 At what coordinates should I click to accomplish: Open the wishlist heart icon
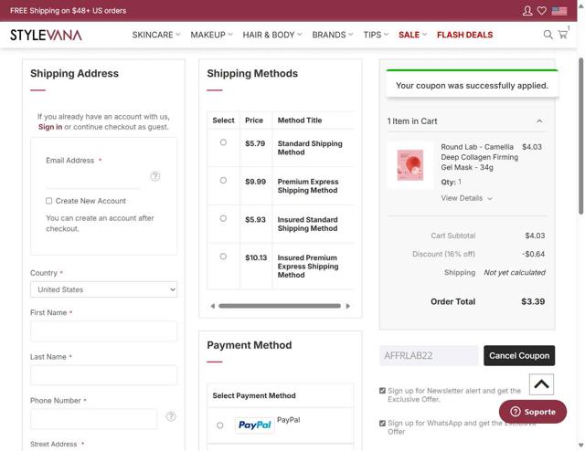click(541, 11)
